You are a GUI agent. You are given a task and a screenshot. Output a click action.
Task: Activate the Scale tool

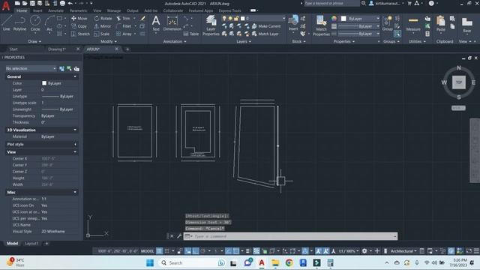point(102,34)
